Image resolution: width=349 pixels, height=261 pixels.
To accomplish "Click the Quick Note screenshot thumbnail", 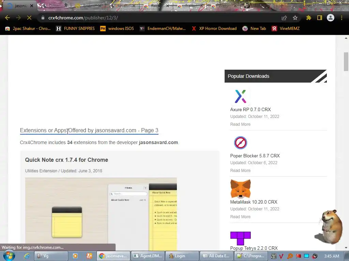I will coord(101,214).
